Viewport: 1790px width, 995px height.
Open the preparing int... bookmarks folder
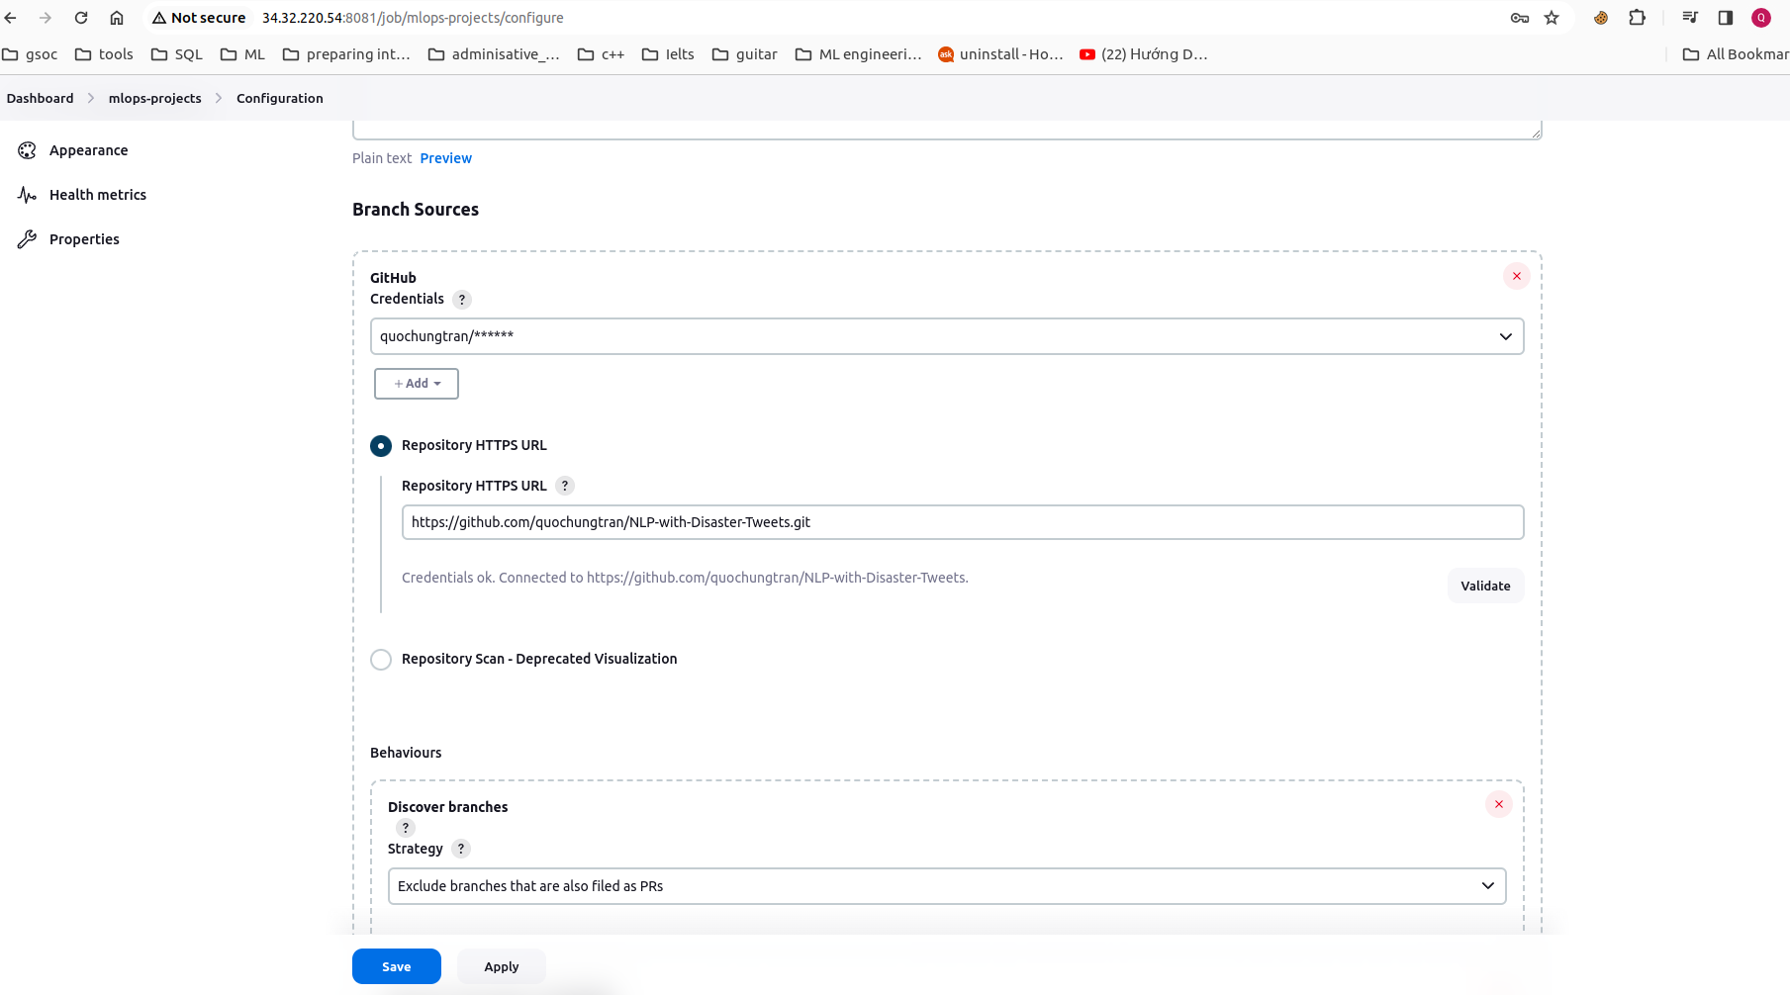click(346, 54)
